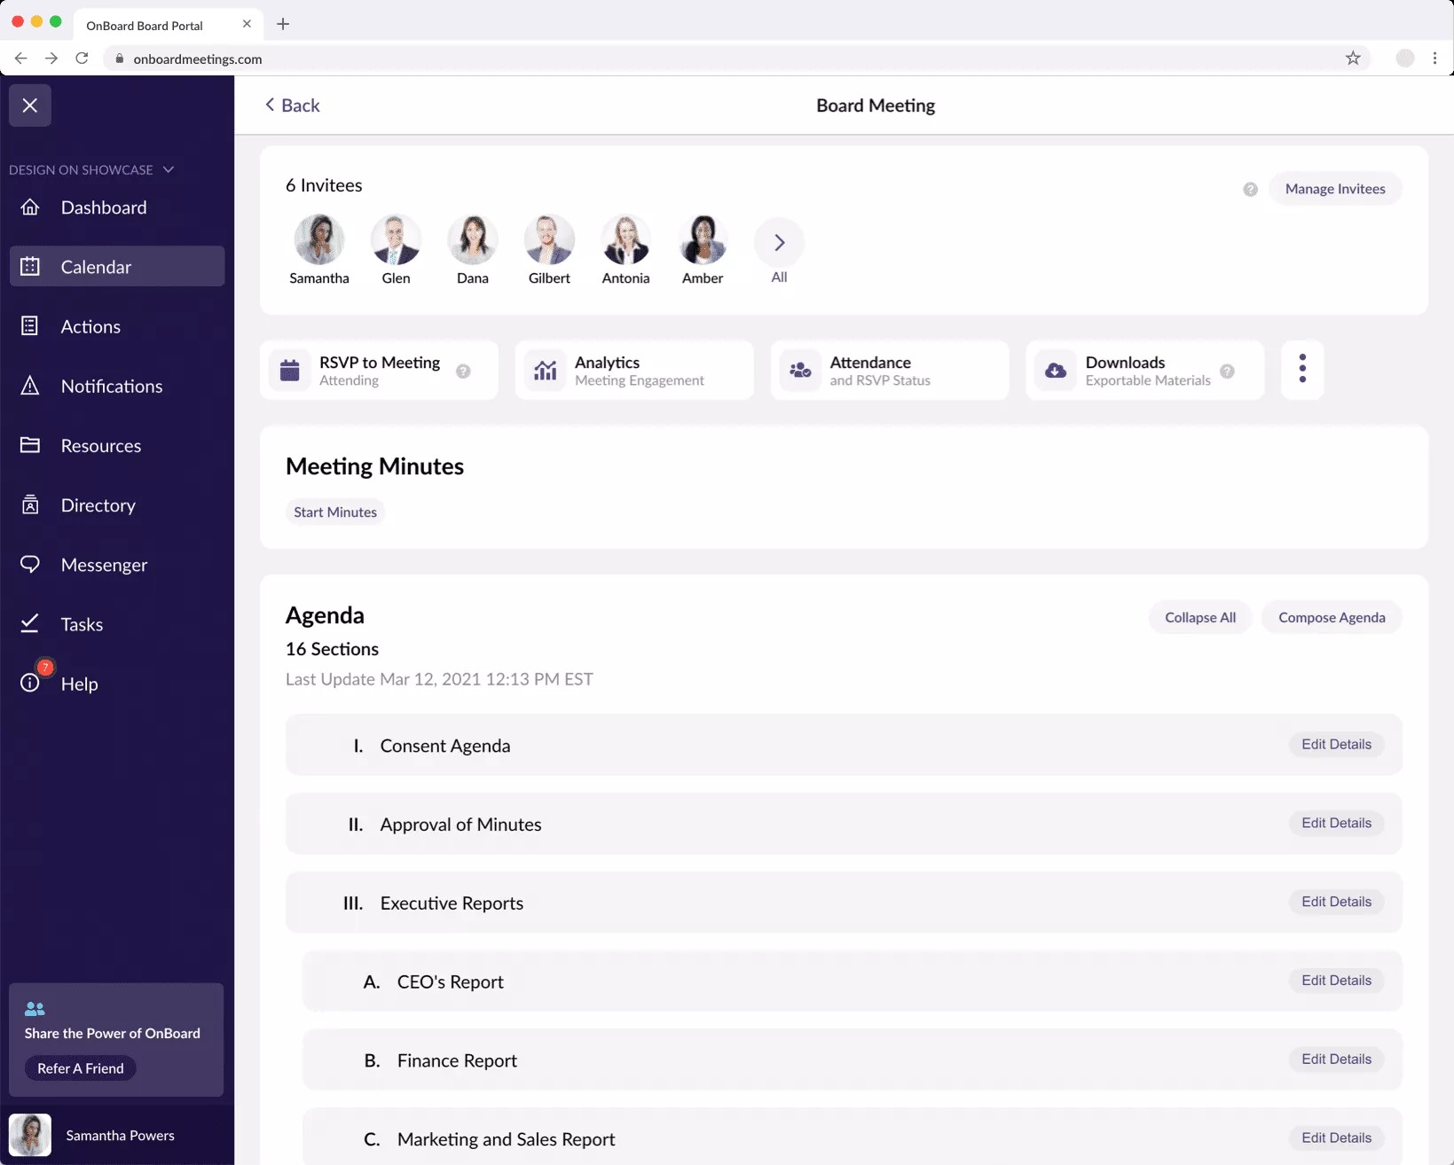Edit details for CEO's Report
The image size is (1454, 1165).
tap(1336, 981)
